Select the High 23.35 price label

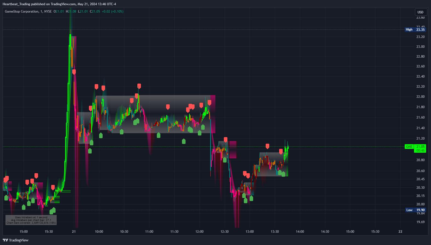tap(415, 29)
